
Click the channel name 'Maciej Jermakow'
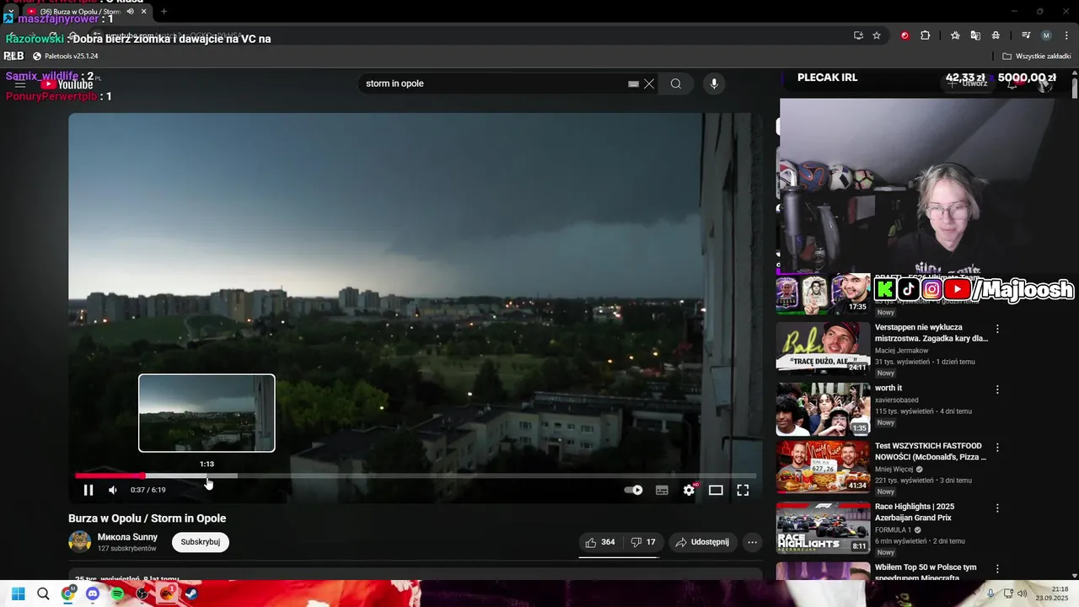point(901,351)
